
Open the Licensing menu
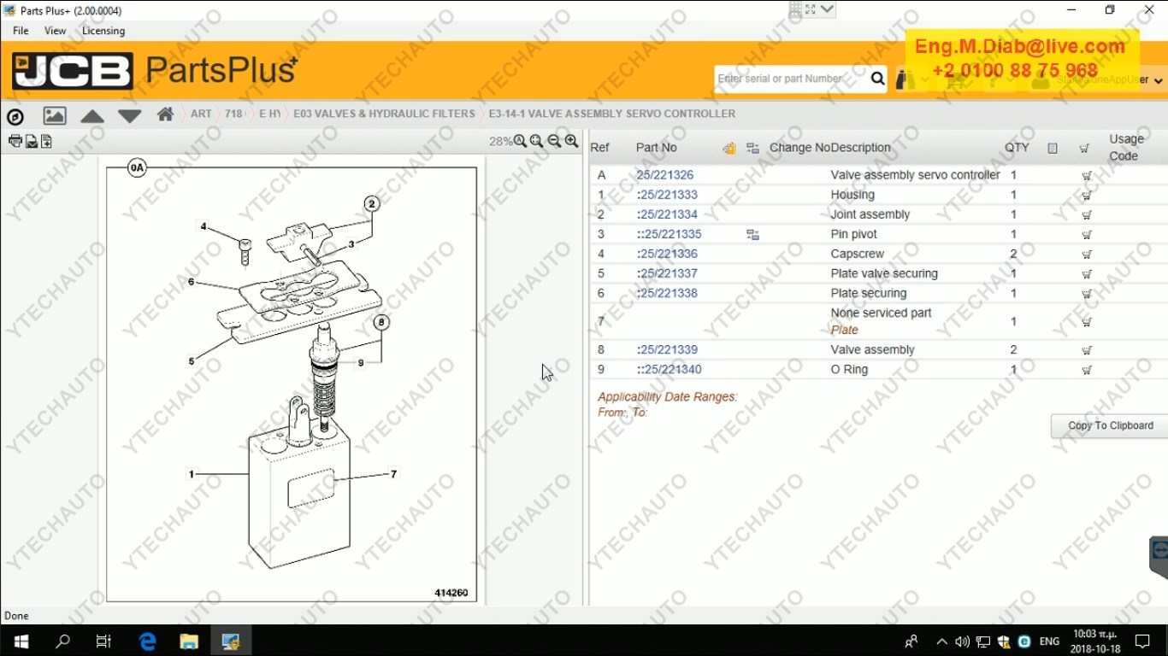click(103, 31)
